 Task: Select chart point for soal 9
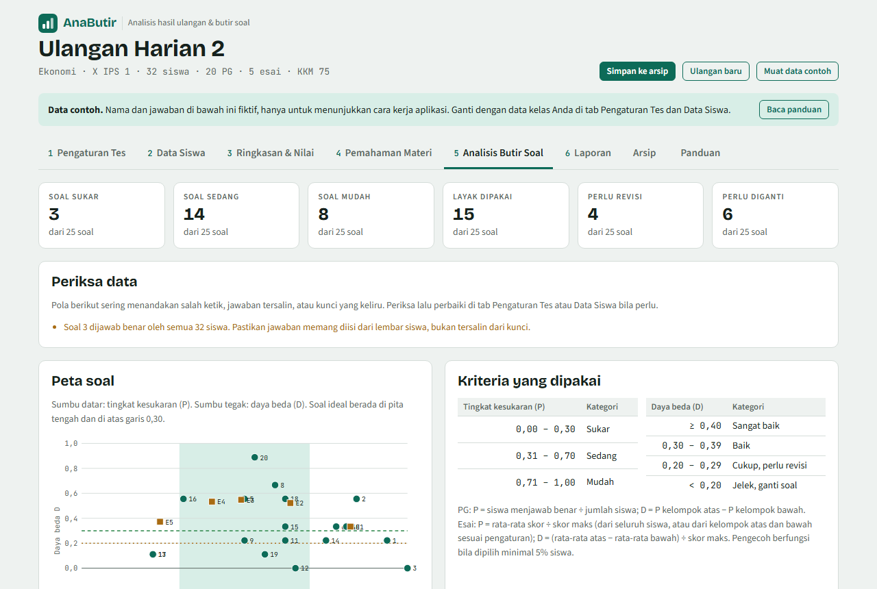tap(245, 540)
